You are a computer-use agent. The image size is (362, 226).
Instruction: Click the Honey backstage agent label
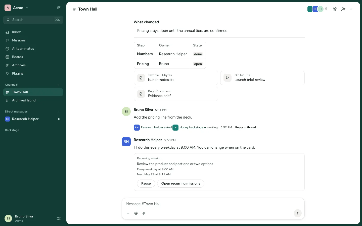point(191,127)
